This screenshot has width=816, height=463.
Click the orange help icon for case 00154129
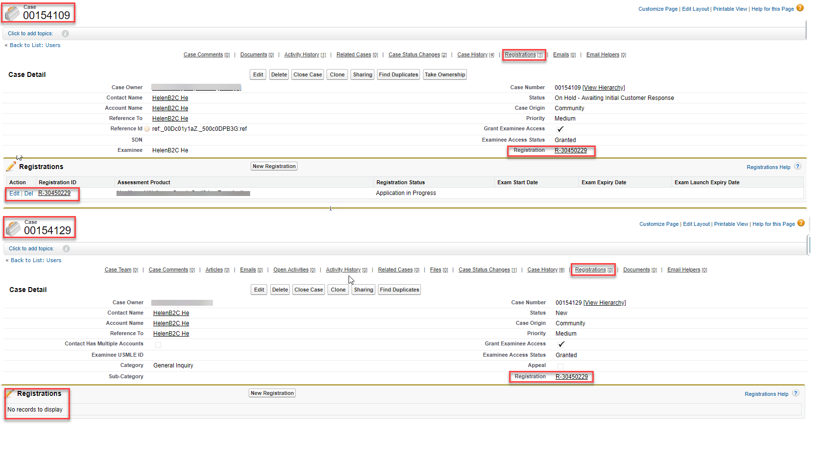click(801, 223)
